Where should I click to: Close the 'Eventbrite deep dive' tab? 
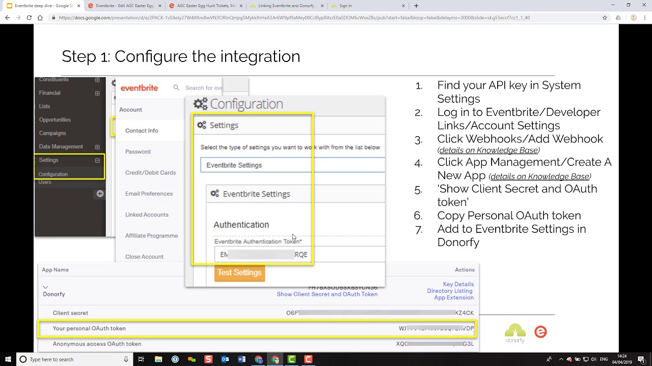click(78, 6)
